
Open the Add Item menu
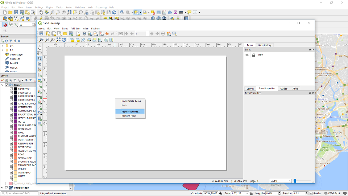75,28
